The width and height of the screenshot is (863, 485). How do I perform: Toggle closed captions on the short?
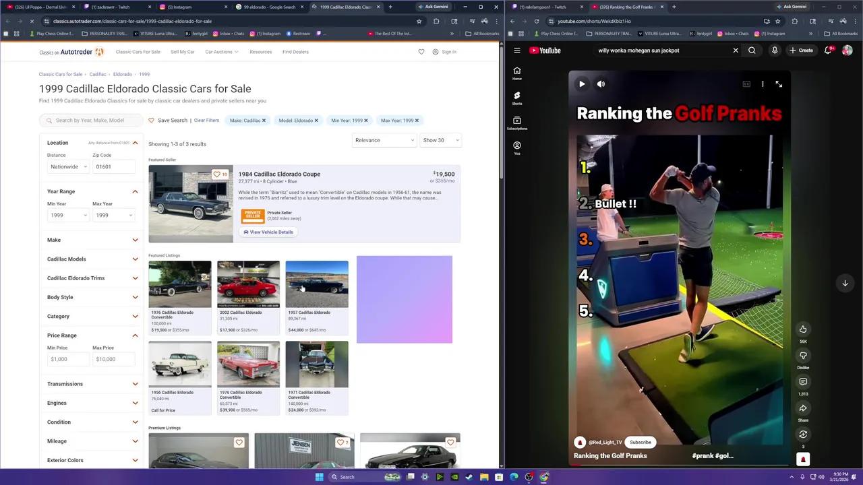tap(746, 84)
